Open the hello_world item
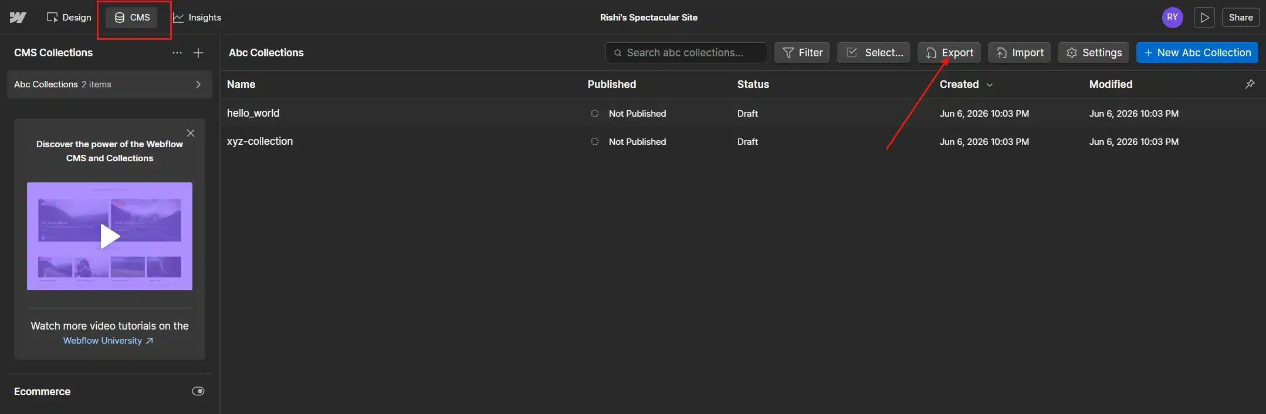This screenshot has height=414, width=1266. [253, 113]
